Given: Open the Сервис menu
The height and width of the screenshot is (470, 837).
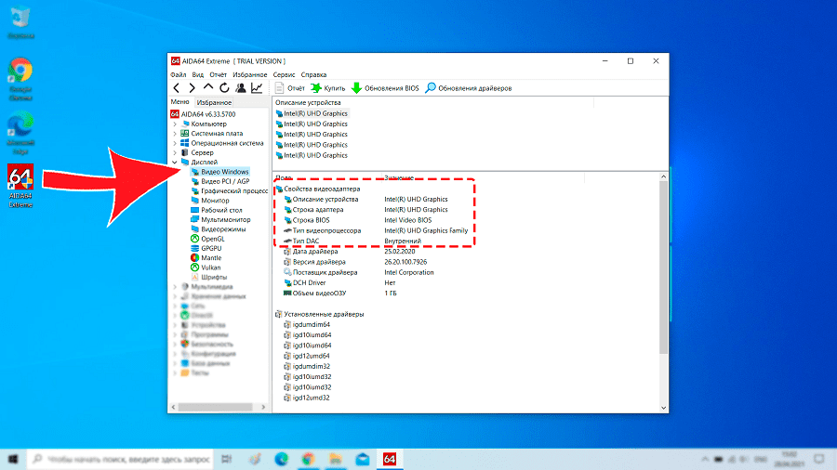Looking at the screenshot, I should click(284, 74).
